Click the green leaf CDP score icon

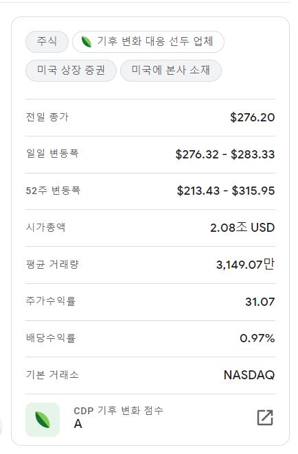point(43,420)
